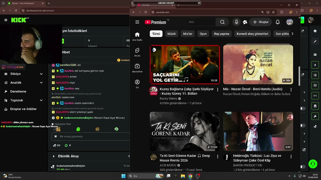Open the Siz profile section in YouTube sidebar

(x=137, y=84)
